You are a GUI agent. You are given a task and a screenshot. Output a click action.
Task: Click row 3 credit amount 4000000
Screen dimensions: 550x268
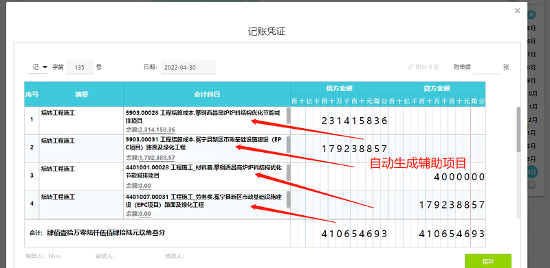[x=459, y=177]
